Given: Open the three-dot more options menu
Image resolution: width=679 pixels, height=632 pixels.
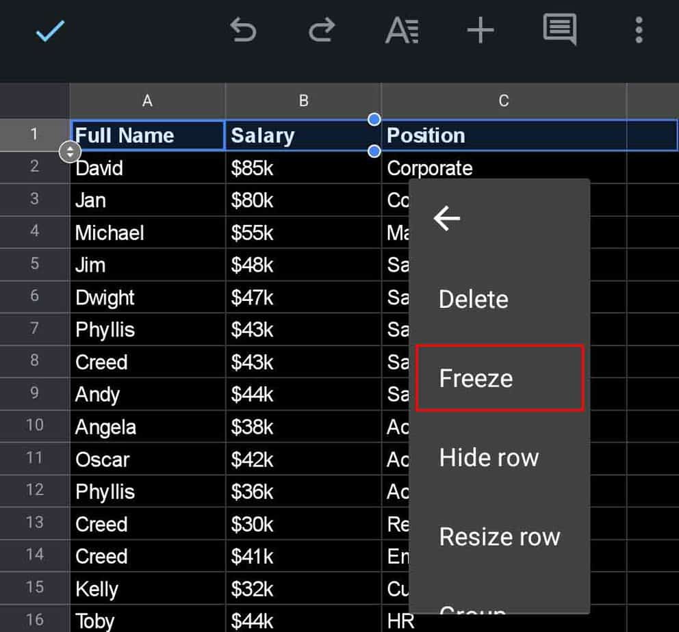Looking at the screenshot, I should pyautogui.click(x=639, y=31).
